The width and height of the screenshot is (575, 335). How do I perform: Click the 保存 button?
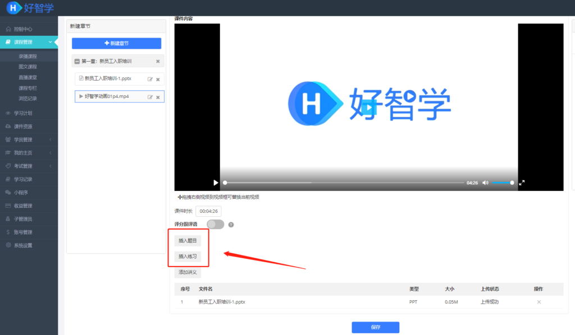(375, 327)
